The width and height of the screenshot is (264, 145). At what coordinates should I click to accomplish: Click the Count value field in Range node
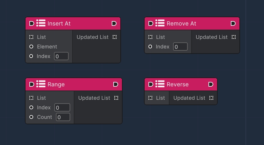63,117
